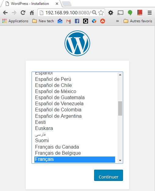Go back using the browser back arrow
This screenshot has height=191, width=155.
tap(5, 13)
